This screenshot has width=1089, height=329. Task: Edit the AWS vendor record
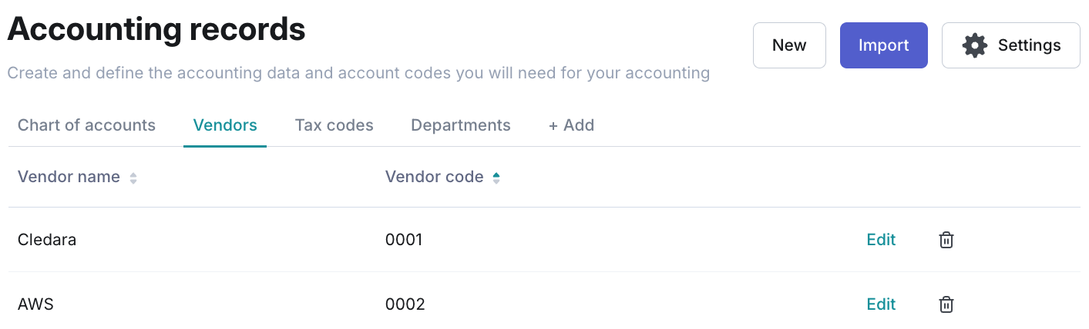click(881, 304)
